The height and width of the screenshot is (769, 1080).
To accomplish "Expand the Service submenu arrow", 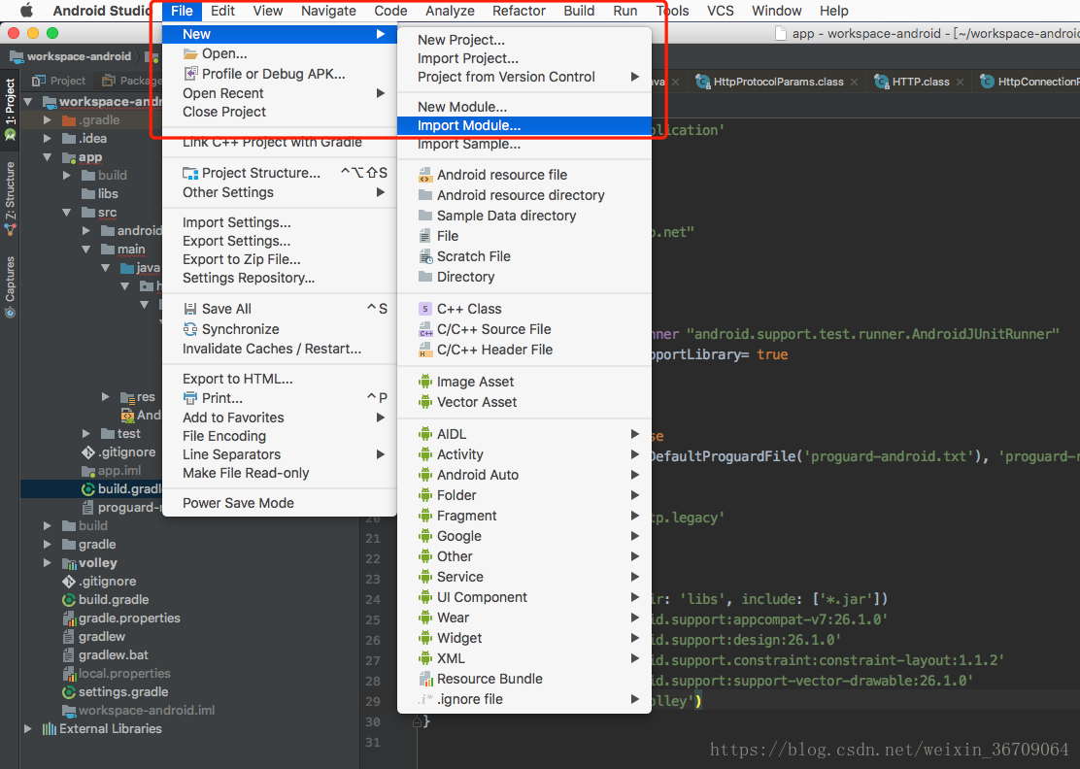I will tap(635, 577).
